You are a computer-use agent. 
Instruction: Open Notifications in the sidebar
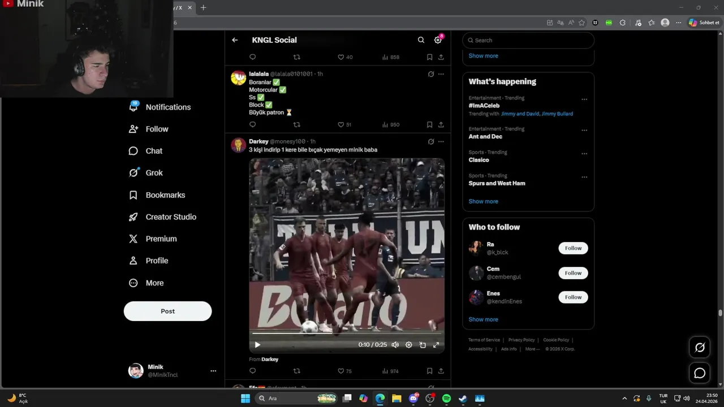click(x=160, y=107)
